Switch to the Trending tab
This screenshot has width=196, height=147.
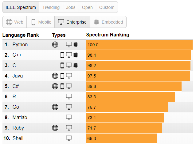[x=51, y=7]
